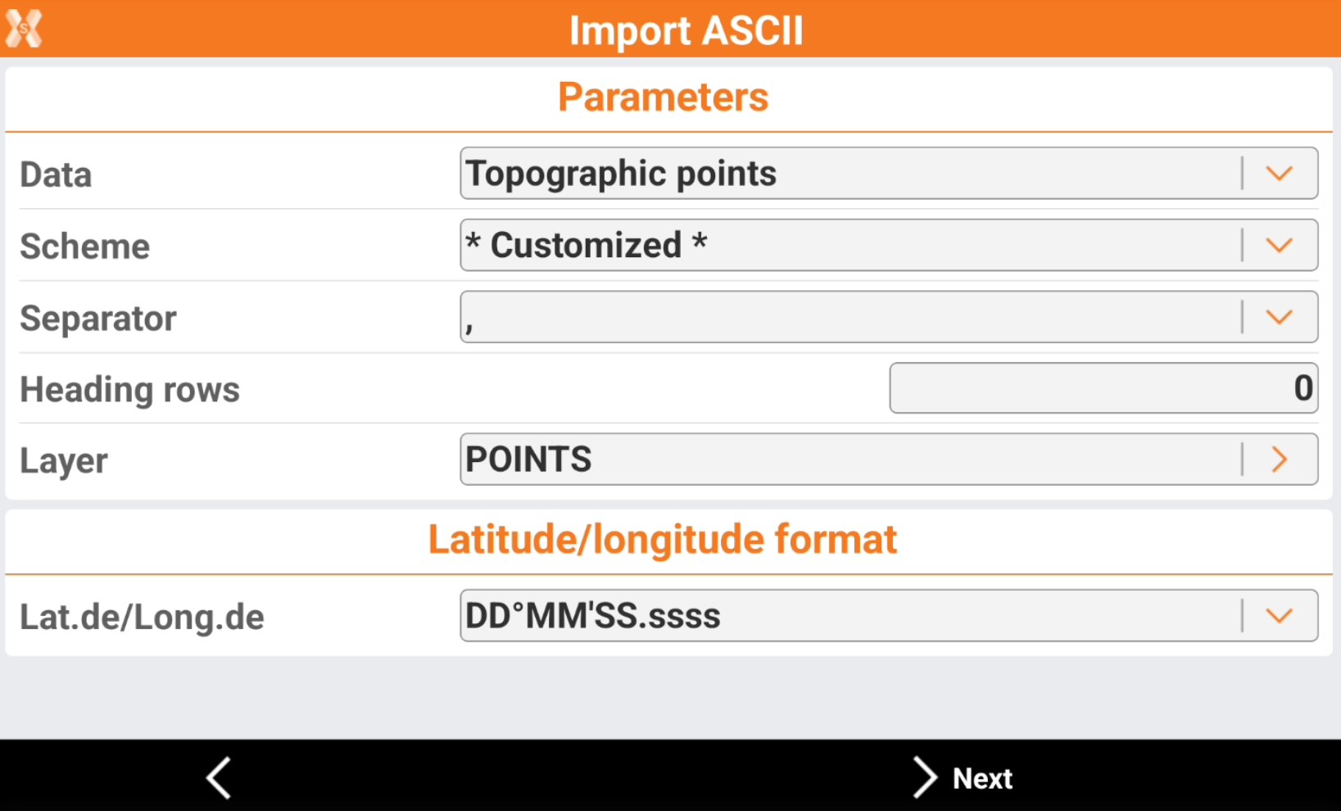Screen dimensions: 1341x811
Task: Click the DD°MM'SS.ssss format field
Action: pyautogui.click(x=848, y=615)
